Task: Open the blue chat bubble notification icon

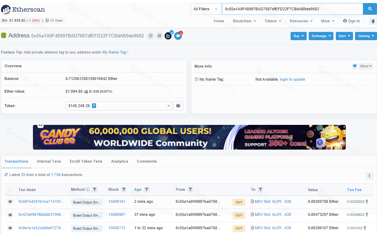Action: coord(178,36)
